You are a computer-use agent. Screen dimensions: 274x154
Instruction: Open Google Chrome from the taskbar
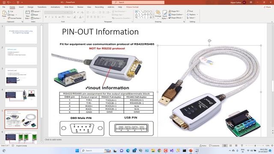(x=159, y=151)
